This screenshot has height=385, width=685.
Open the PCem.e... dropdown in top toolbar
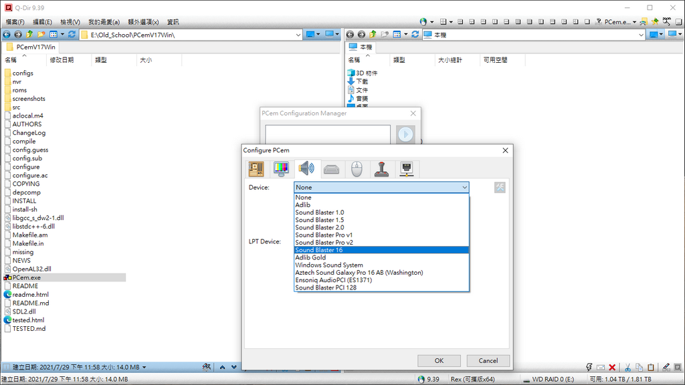click(634, 22)
